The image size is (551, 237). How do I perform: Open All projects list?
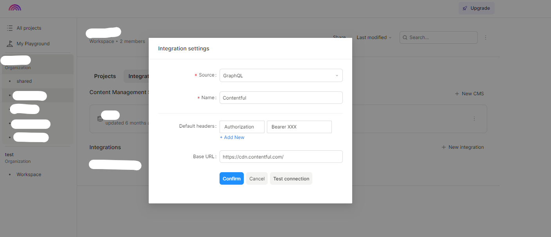coord(29,28)
